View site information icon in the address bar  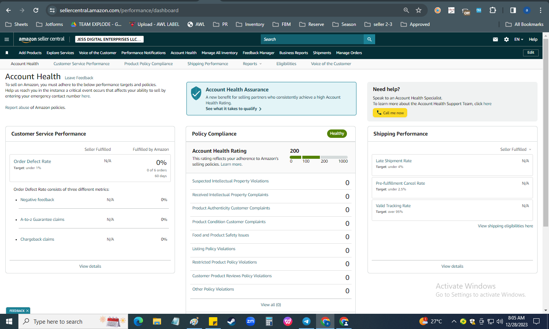click(52, 10)
